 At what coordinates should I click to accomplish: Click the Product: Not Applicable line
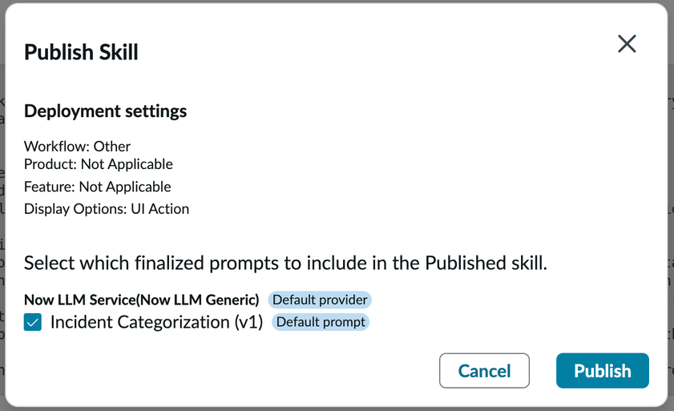point(98,164)
